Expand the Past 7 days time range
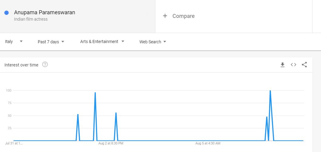This screenshot has width=321, height=152. [51, 42]
